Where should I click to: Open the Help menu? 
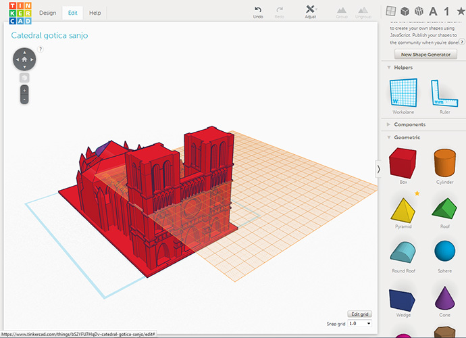click(x=95, y=13)
